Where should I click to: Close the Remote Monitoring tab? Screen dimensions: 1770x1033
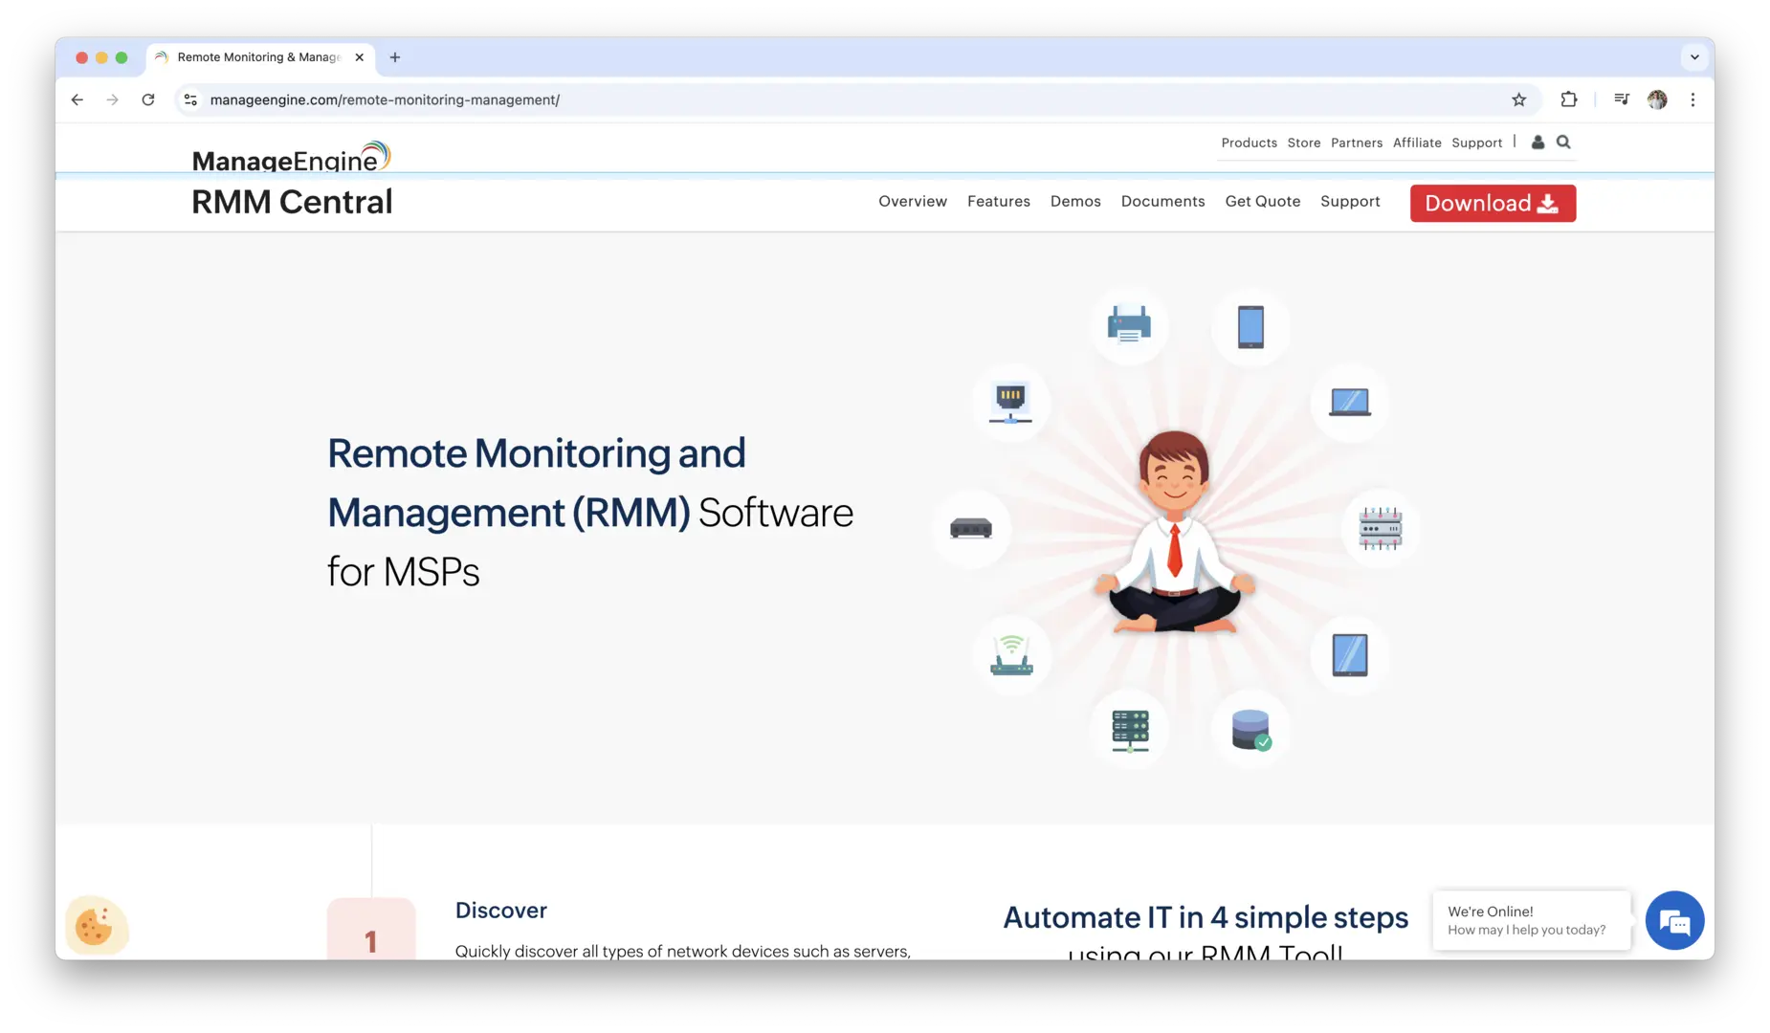point(360,57)
